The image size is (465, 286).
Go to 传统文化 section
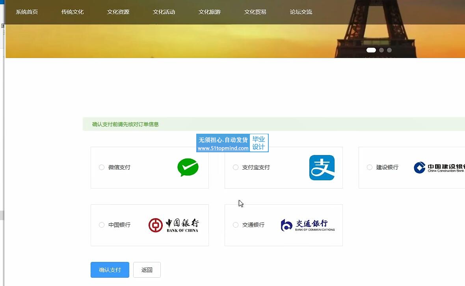click(x=73, y=12)
